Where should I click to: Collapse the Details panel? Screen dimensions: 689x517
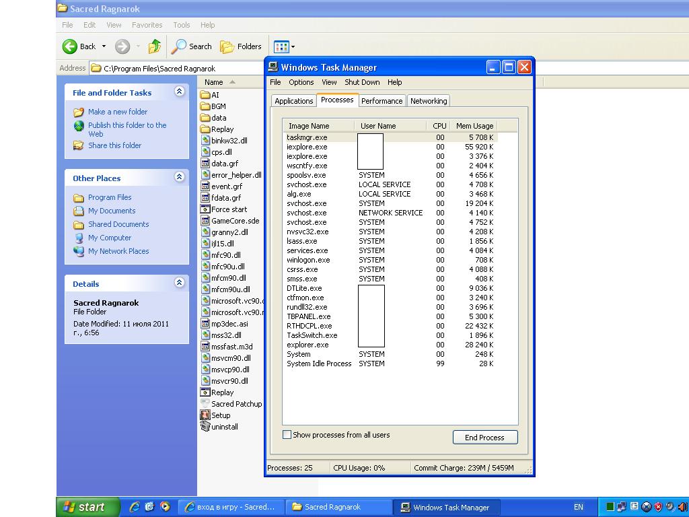[179, 283]
